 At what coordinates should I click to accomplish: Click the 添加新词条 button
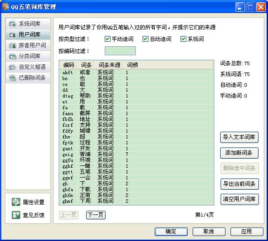pyautogui.click(x=239, y=153)
